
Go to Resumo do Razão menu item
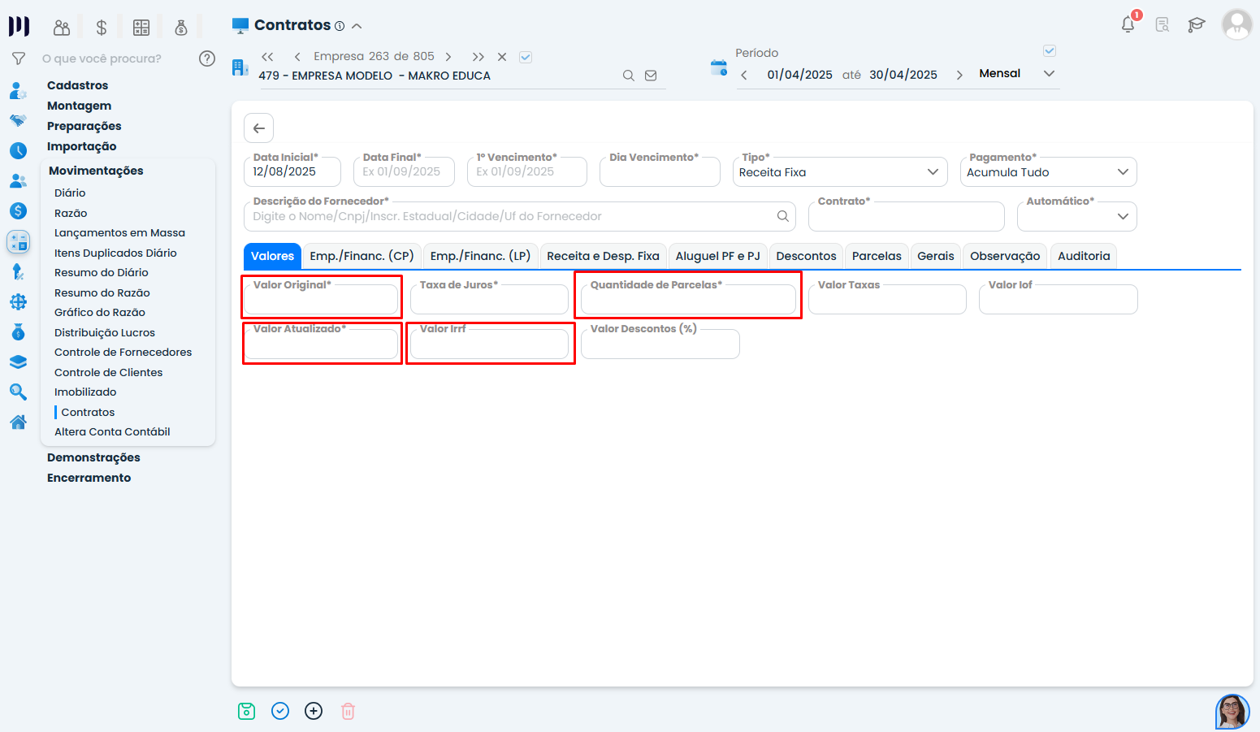coord(102,292)
